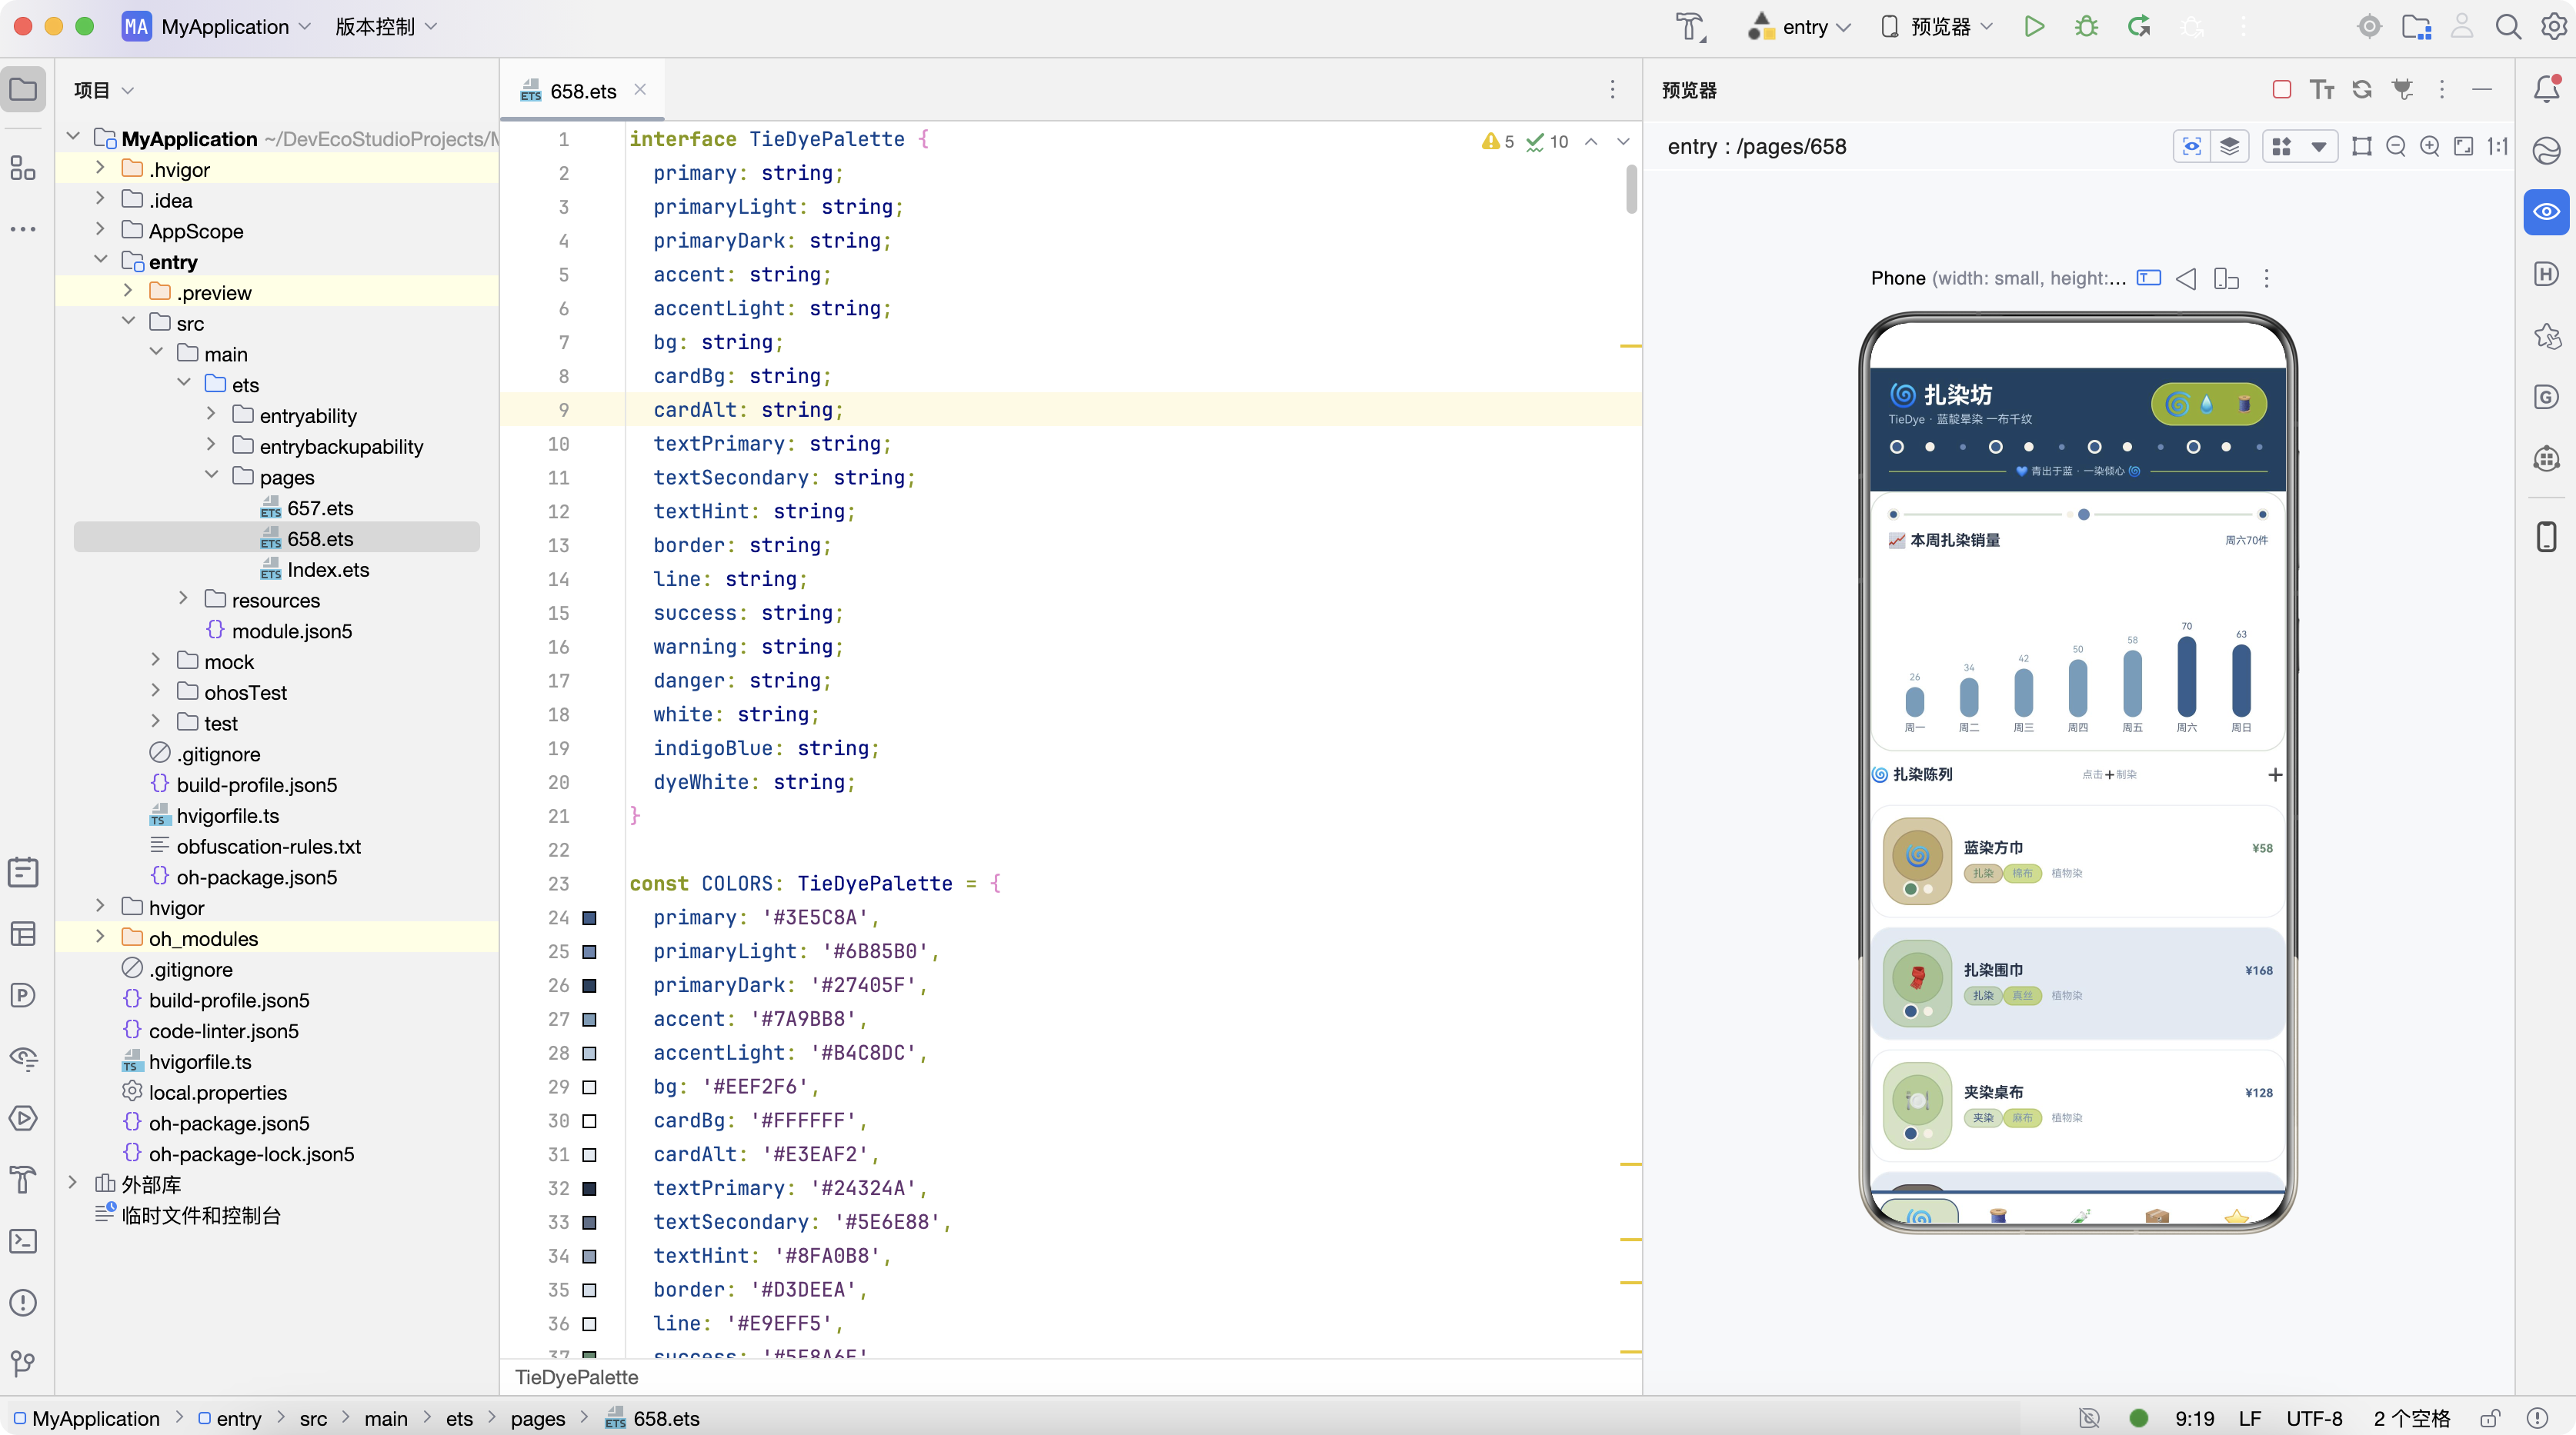
Task: Open the Terminal tool window
Action: (23, 1241)
